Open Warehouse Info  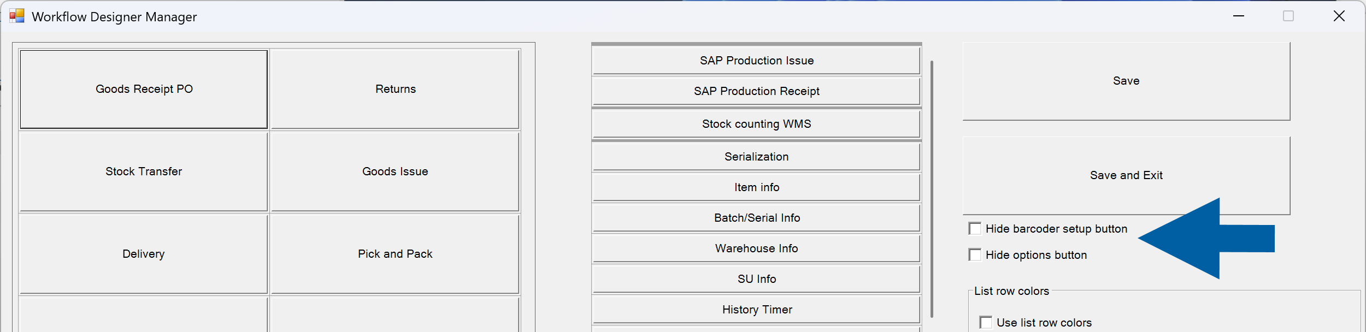click(756, 248)
